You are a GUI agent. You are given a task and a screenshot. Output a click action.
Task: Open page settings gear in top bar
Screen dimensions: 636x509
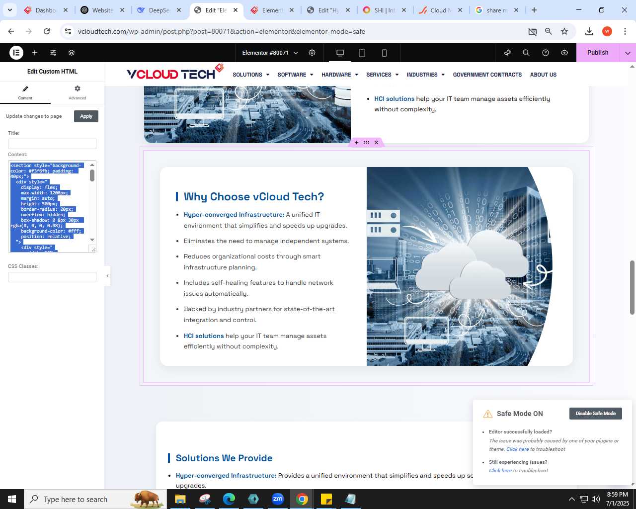click(x=312, y=53)
